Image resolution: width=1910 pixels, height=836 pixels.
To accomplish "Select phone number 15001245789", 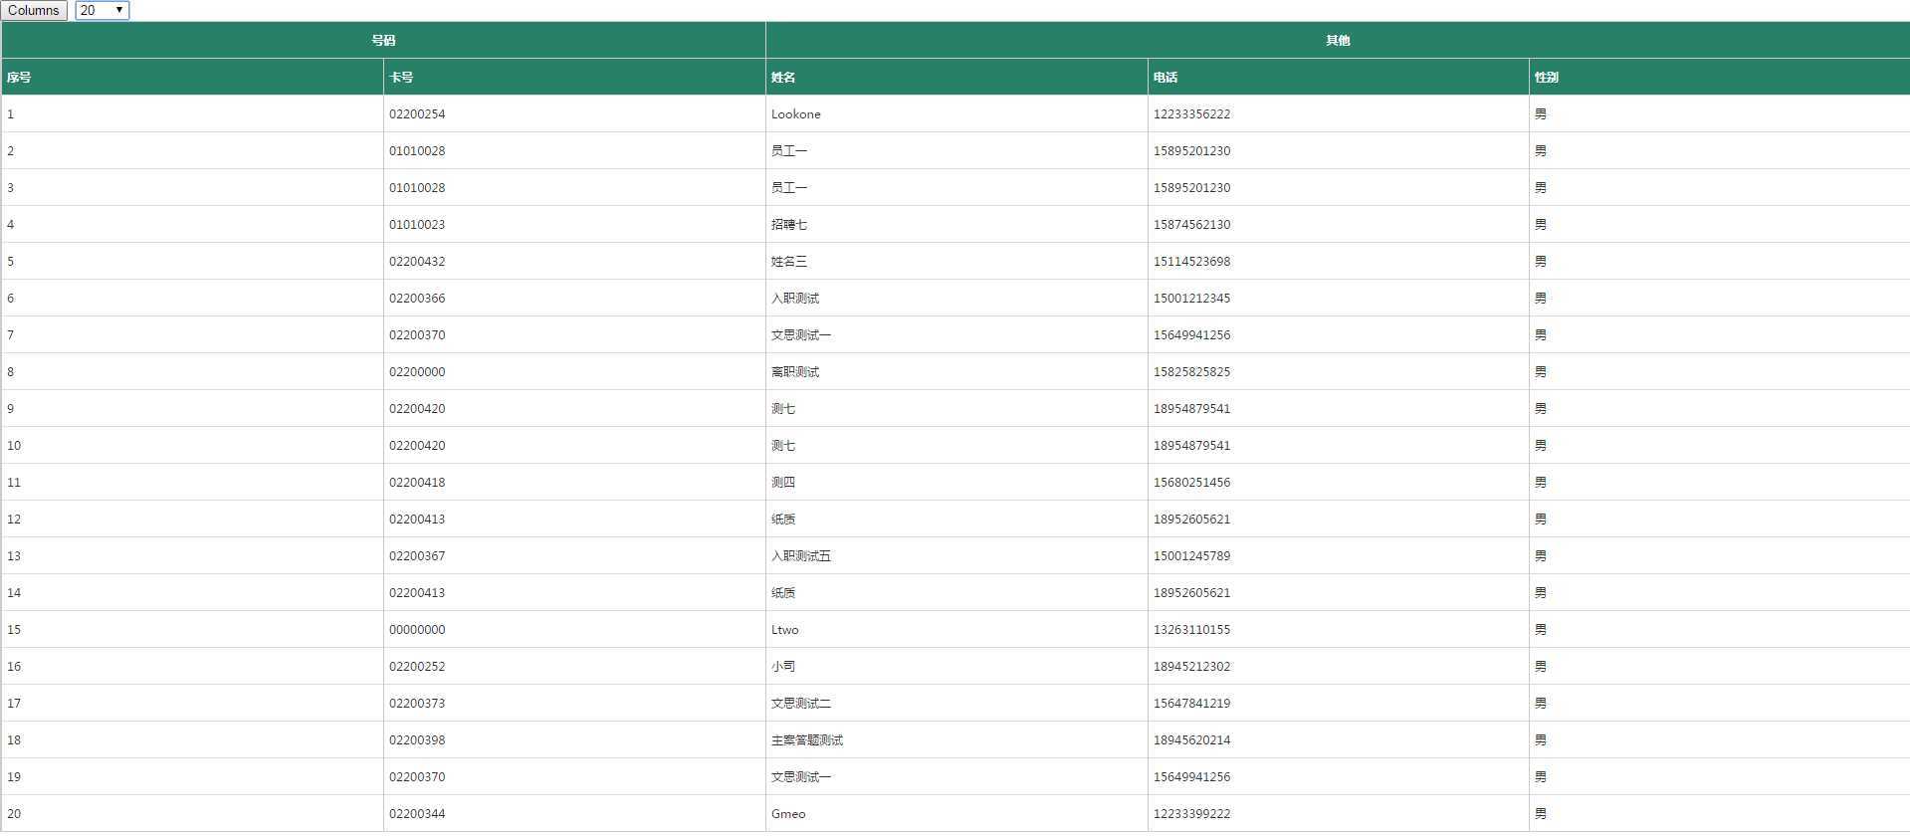I will point(1191,556).
